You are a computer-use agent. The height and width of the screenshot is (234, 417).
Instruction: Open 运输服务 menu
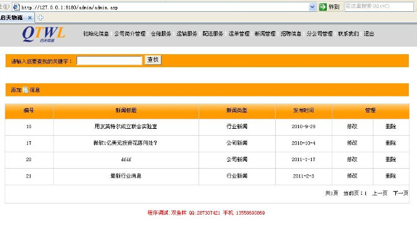(x=187, y=34)
